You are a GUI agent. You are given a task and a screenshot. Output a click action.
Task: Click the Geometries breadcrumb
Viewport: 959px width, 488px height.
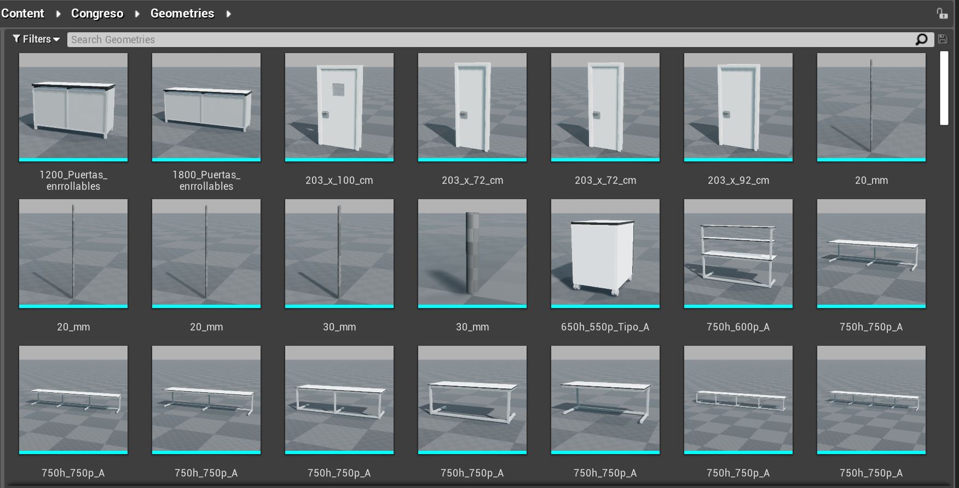(182, 13)
